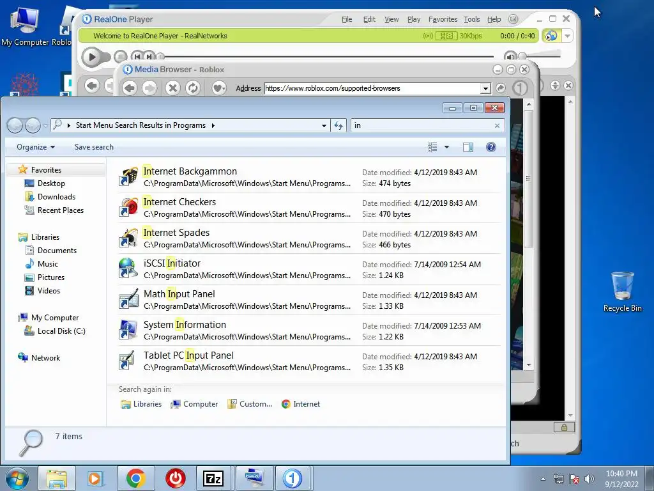Select Libraries in navigation pane
654x491 pixels.
45,237
